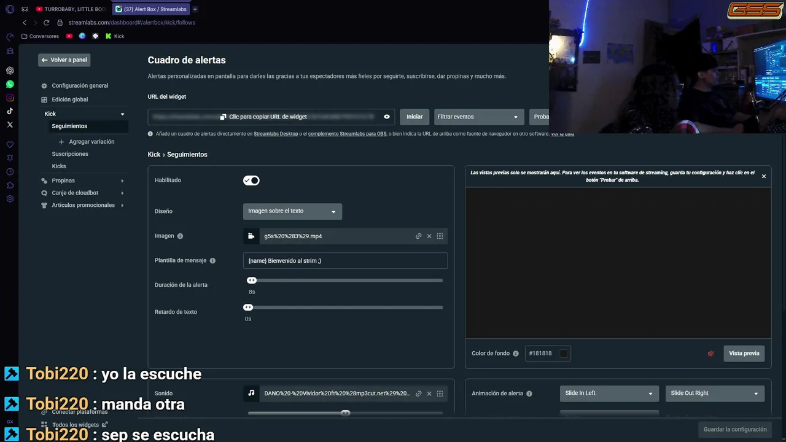The image size is (786, 442).
Task: Click Guardar la configuración
Action: coord(734,430)
